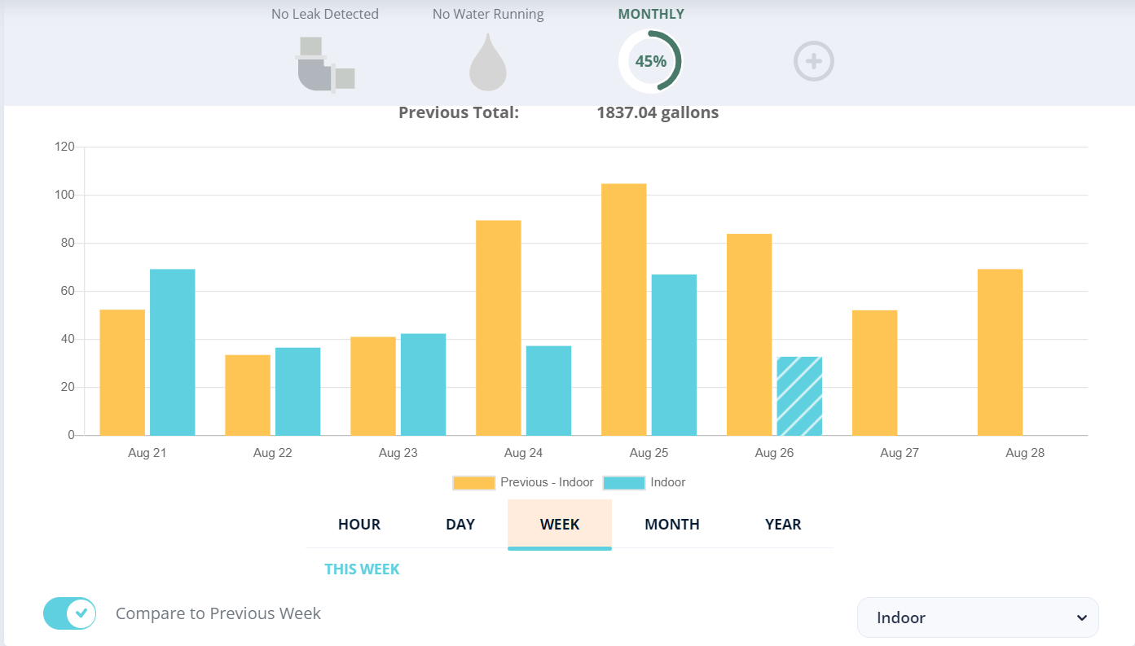
Task: Click the 'Aug 25' axis label
Action: click(649, 453)
